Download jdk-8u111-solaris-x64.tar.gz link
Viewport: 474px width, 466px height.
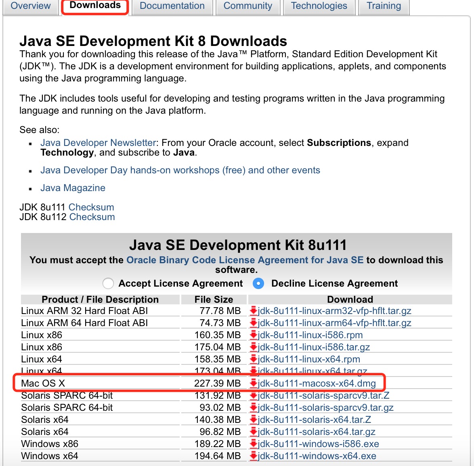pyautogui.click(x=317, y=432)
